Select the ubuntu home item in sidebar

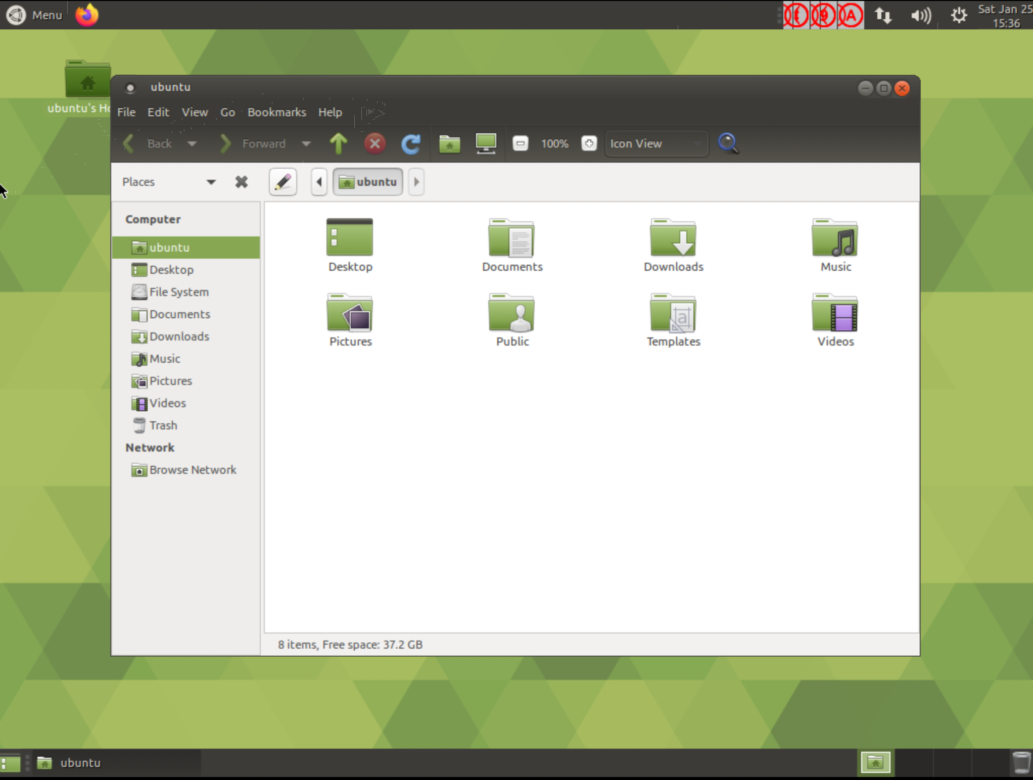169,247
